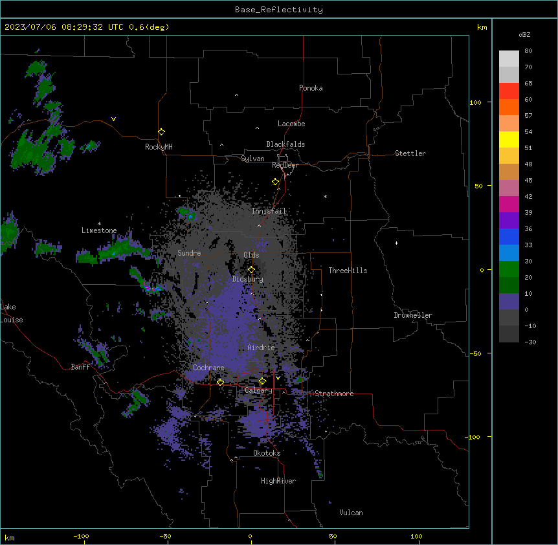Click the dBZ legend heading
The width and height of the screenshot is (558, 545).
point(524,35)
